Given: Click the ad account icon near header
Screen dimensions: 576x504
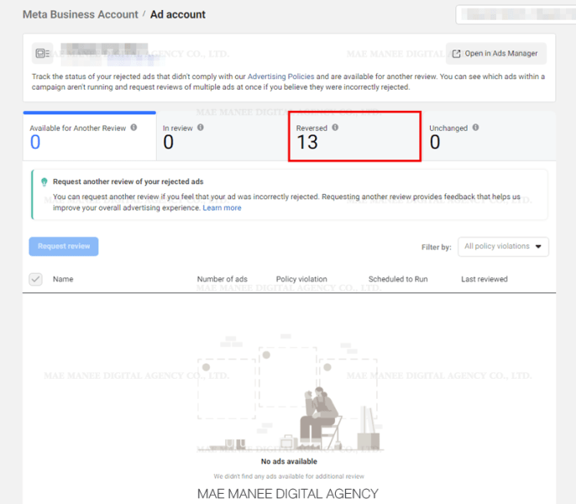Looking at the screenshot, I should 43,54.
